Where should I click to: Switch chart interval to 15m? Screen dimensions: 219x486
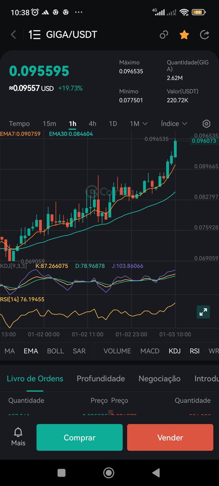click(49, 124)
